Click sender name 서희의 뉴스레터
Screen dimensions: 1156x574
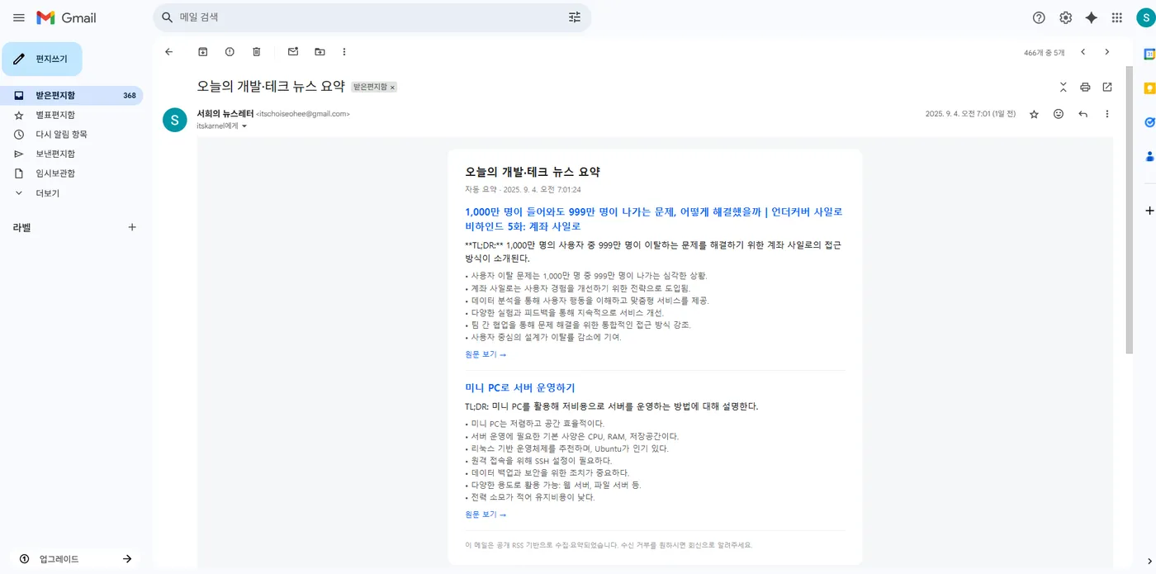225,114
